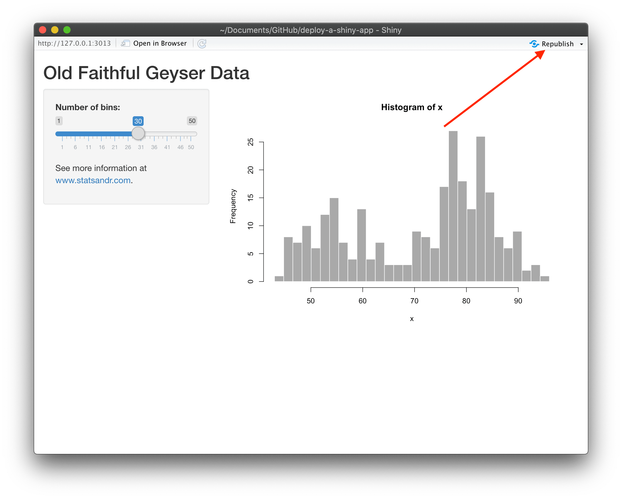Click the slider maximum label 50
This screenshot has width=622, height=499.
pos(192,121)
